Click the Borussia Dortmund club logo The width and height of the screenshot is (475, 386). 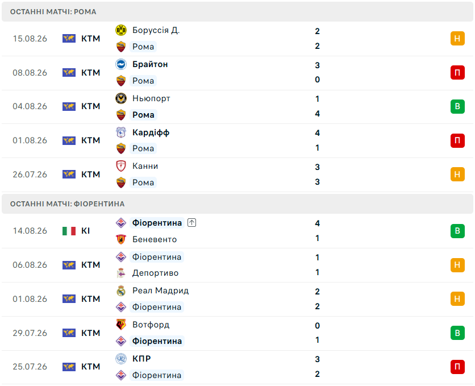pyautogui.click(x=121, y=30)
